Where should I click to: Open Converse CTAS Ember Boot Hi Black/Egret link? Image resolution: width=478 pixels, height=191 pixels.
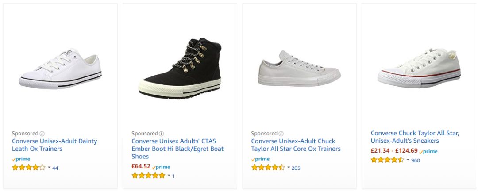(177, 149)
